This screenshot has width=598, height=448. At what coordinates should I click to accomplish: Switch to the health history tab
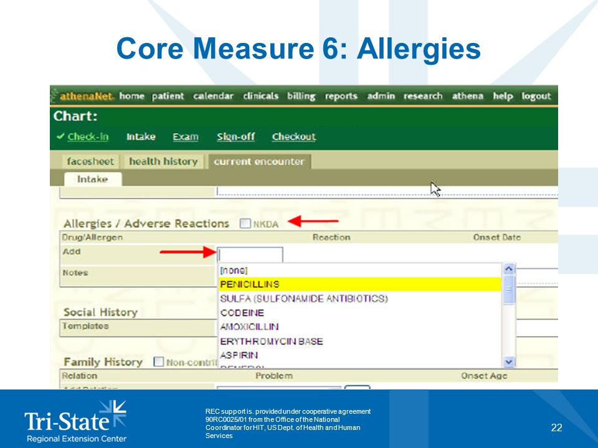(163, 162)
